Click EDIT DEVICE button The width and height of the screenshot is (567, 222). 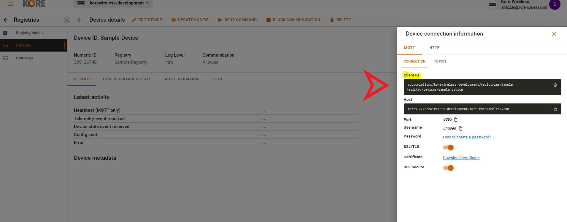(147, 20)
